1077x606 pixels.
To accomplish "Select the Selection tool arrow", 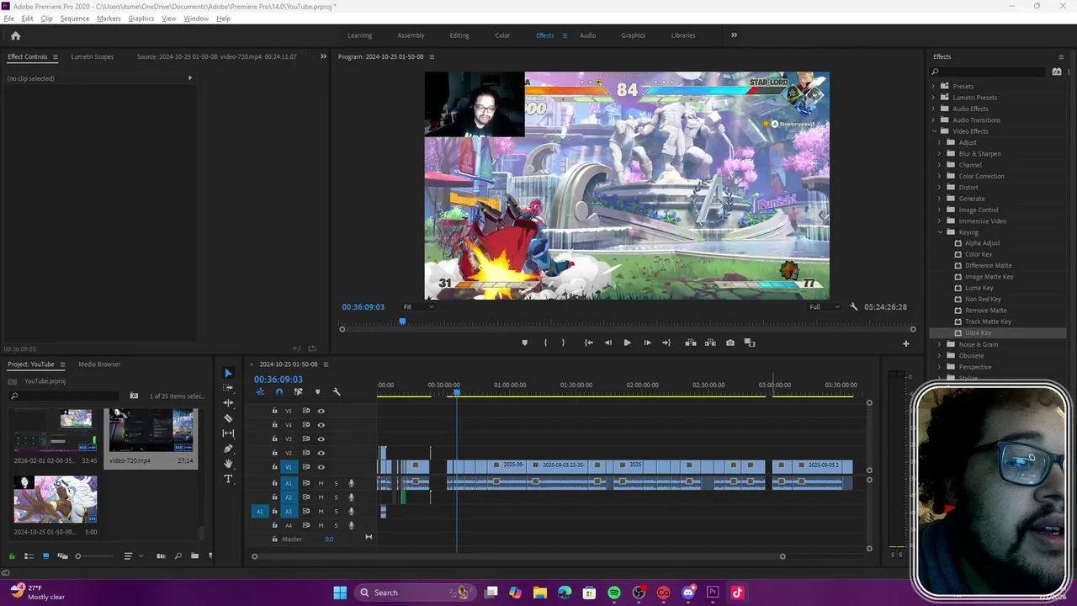I will tap(228, 373).
